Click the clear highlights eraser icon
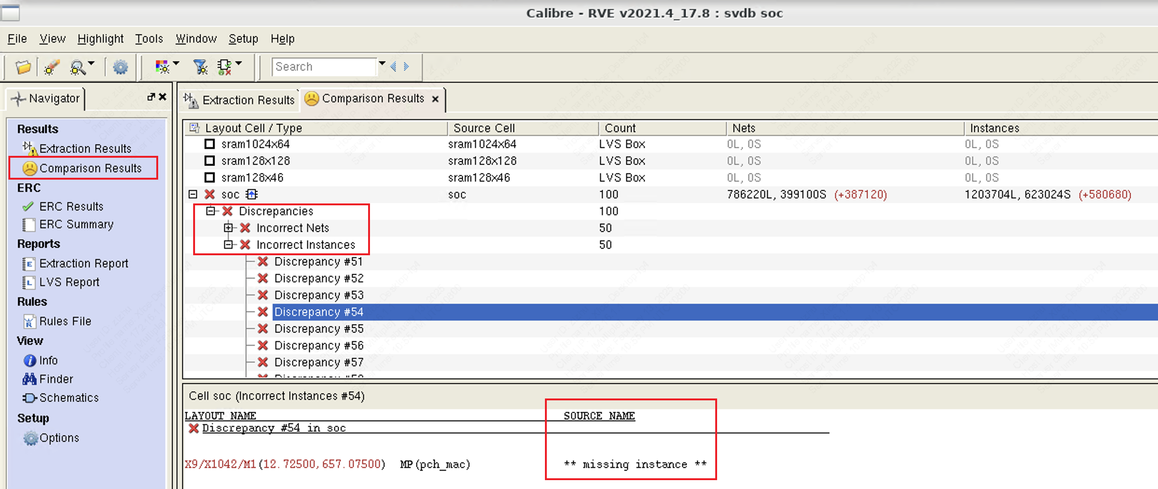1158x489 pixels. point(52,67)
